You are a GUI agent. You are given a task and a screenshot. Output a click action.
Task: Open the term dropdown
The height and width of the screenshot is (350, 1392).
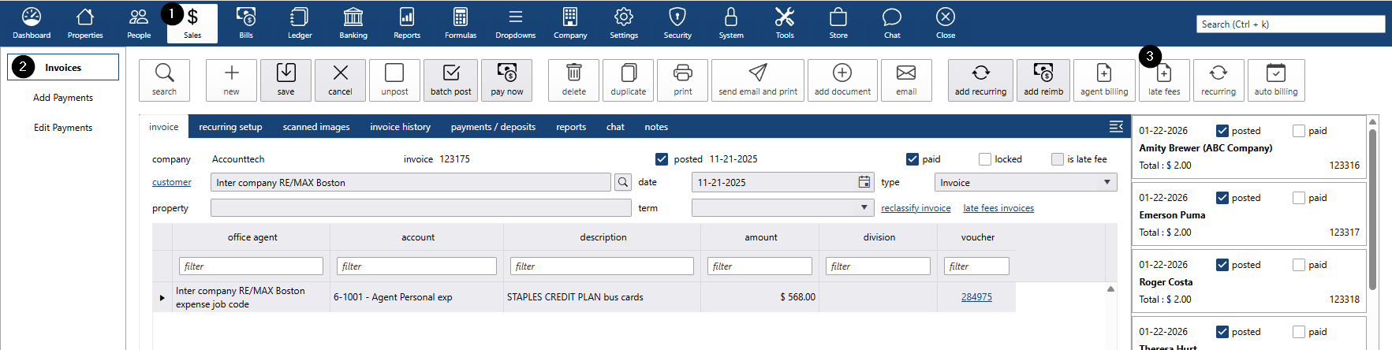point(864,207)
